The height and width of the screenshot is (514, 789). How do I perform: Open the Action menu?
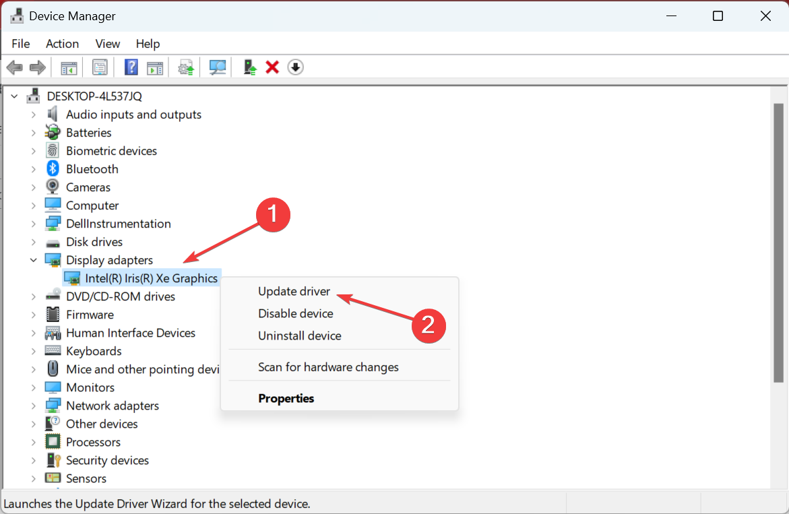[x=63, y=44]
